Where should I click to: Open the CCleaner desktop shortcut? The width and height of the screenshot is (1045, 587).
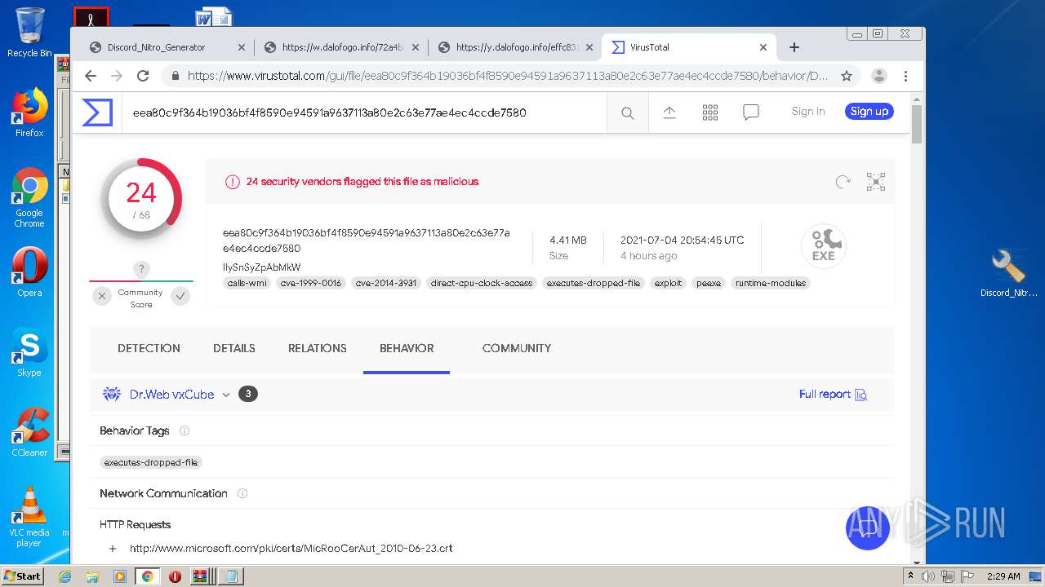tap(29, 432)
